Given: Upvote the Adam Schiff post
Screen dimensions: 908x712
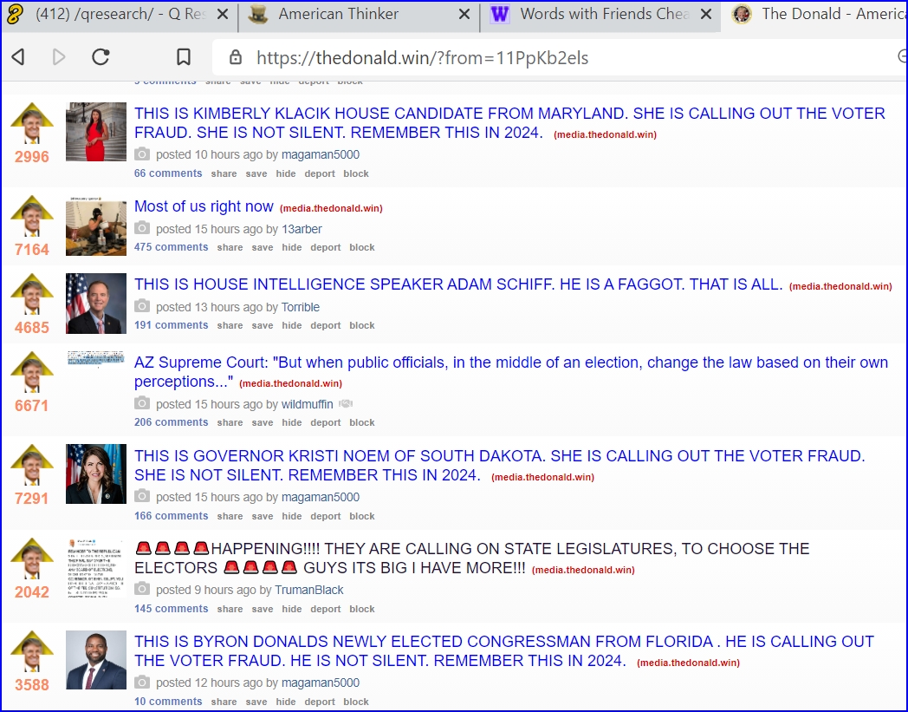Looking at the screenshot, I should [32, 294].
